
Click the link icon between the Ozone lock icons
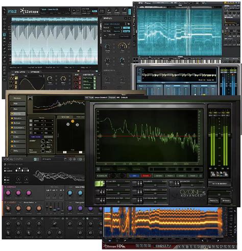[220, 174]
